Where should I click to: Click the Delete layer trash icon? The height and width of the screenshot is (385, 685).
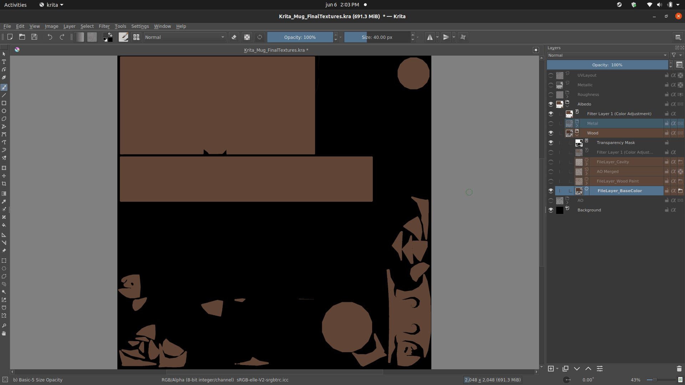click(679, 369)
